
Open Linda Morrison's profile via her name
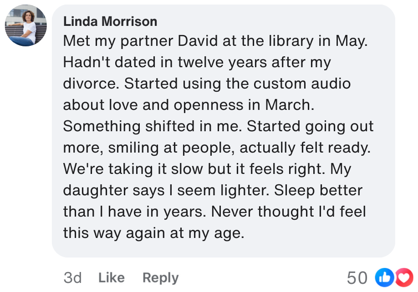110,21
